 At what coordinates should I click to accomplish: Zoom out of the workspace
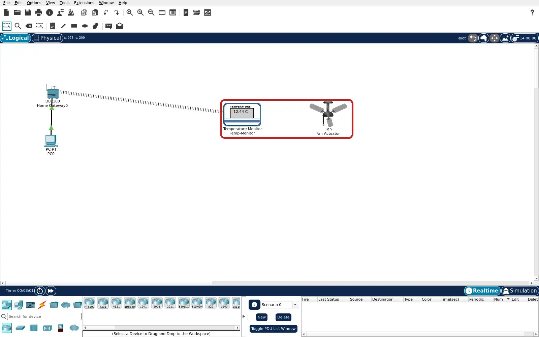click(x=151, y=12)
